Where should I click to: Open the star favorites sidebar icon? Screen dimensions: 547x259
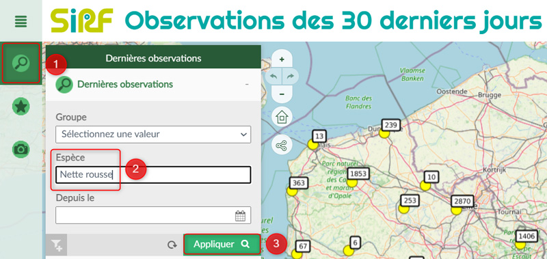[21, 107]
